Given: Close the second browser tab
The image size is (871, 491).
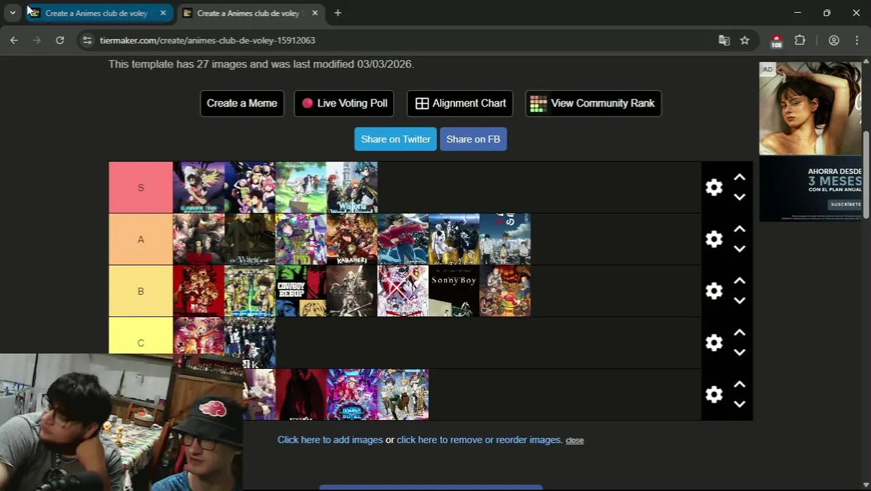Looking at the screenshot, I should tap(315, 13).
